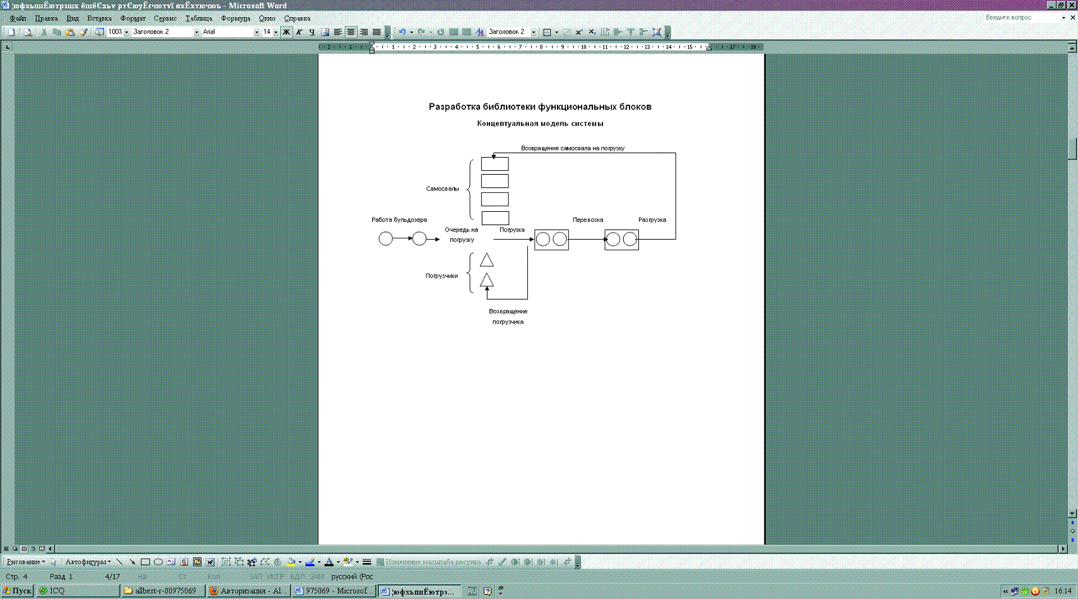Select the Oval drawing tool

[158, 562]
